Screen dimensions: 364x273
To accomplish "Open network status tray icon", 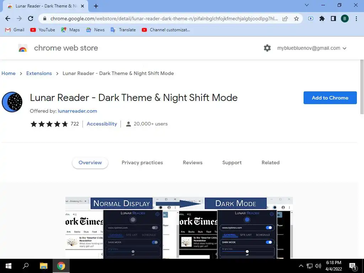I will (310, 266).
